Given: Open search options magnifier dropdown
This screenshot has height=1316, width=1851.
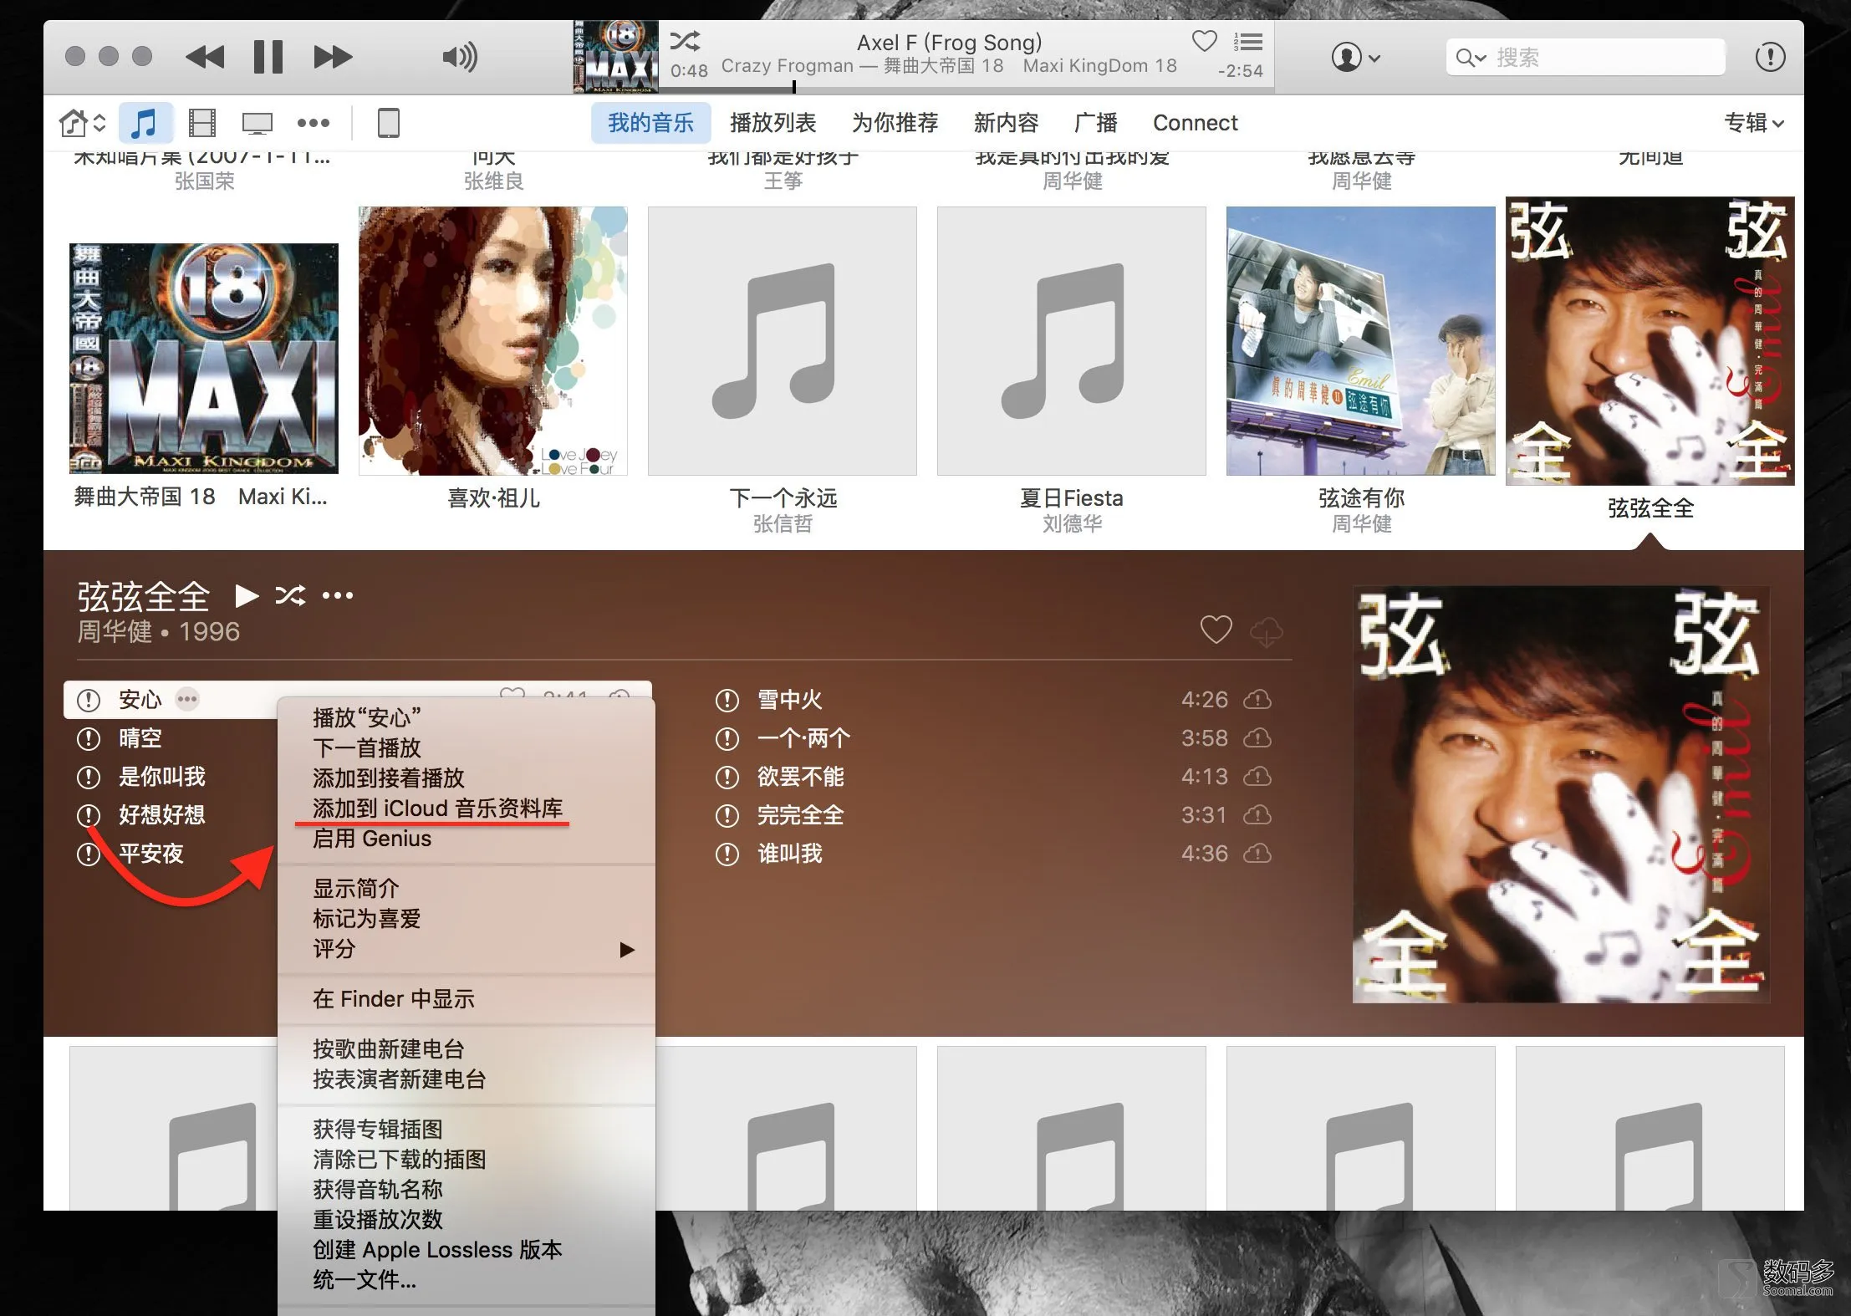Looking at the screenshot, I should pyautogui.click(x=1471, y=58).
